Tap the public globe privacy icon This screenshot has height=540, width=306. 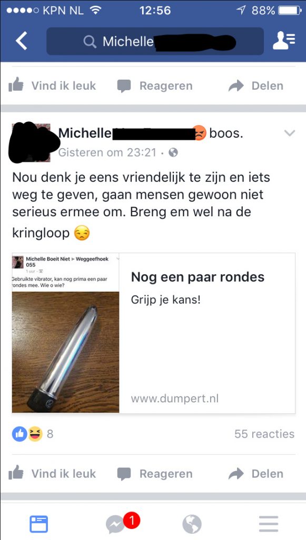coord(174,152)
